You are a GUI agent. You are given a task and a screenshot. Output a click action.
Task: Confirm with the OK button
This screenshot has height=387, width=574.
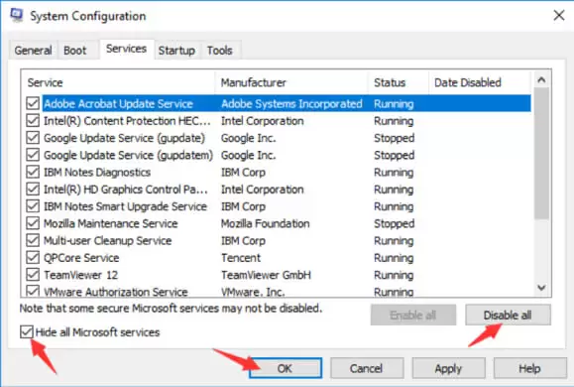point(286,368)
